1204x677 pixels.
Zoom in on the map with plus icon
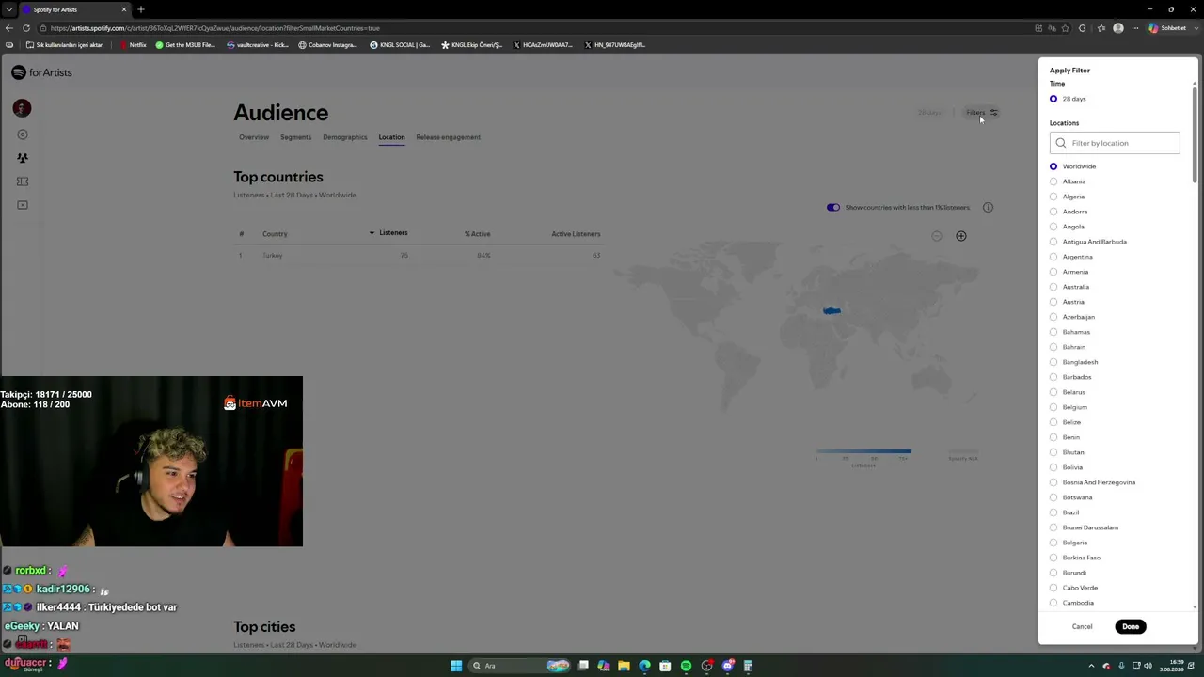point(961,236)
